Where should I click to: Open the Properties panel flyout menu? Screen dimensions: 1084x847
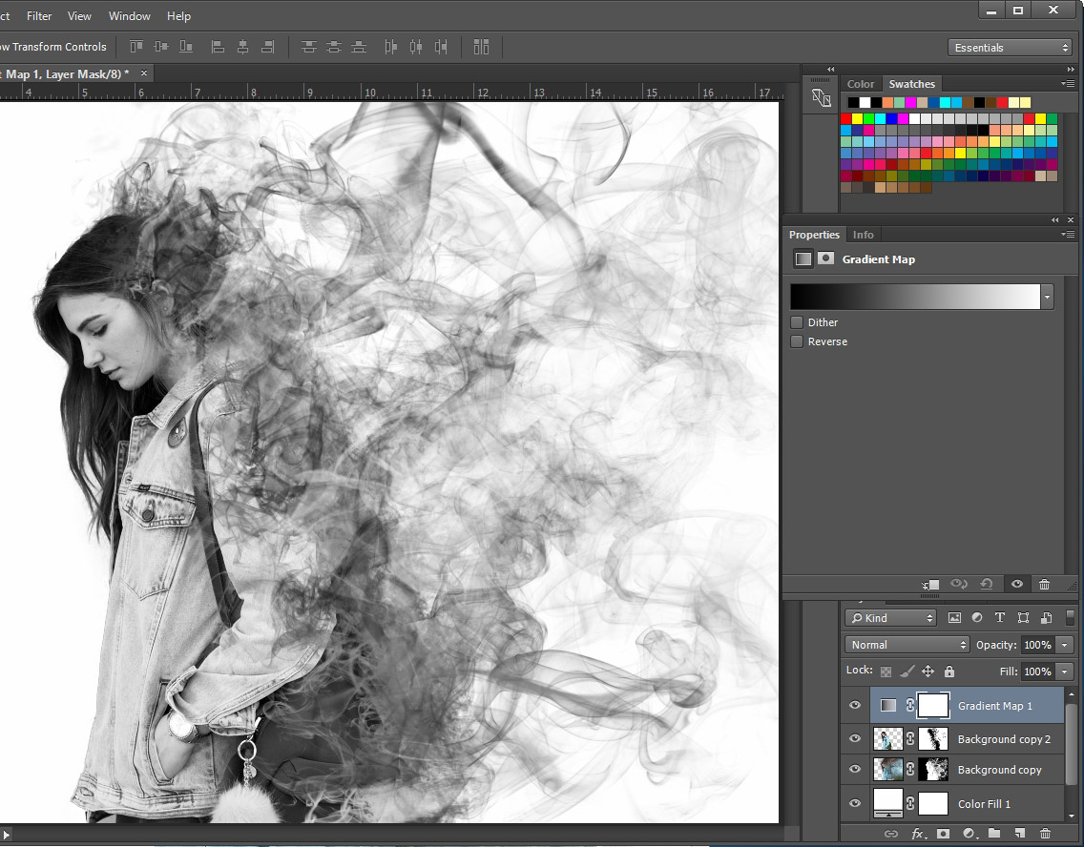tap(1068, 235)
